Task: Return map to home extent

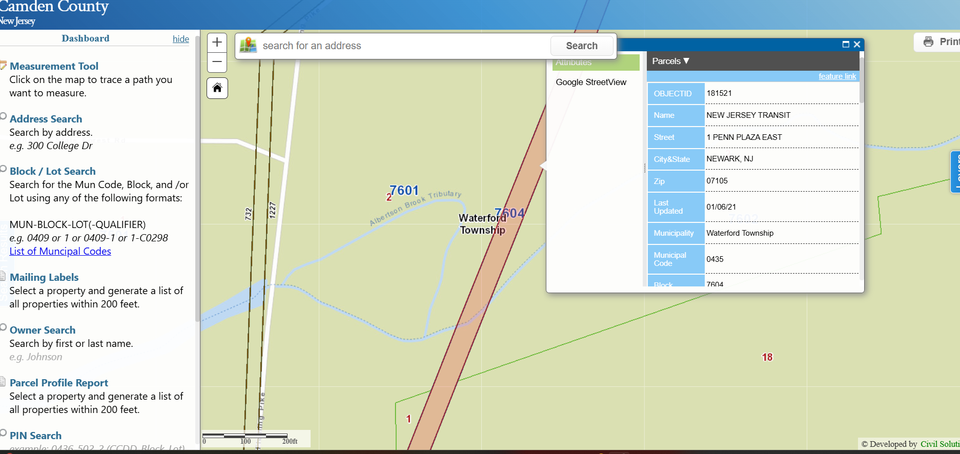Action: [217, 88]
